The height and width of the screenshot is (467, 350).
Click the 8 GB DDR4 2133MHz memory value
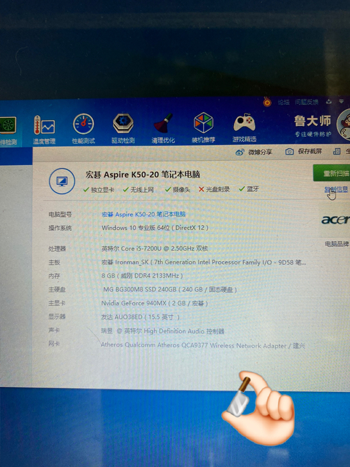pyautogui.click(x=142, y=276)
